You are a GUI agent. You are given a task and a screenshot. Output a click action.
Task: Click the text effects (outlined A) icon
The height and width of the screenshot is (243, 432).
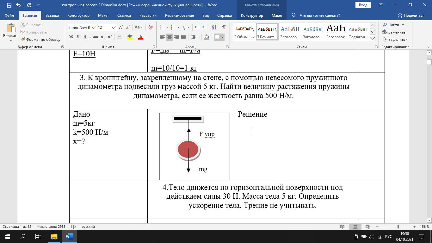(x=120, y=37)
